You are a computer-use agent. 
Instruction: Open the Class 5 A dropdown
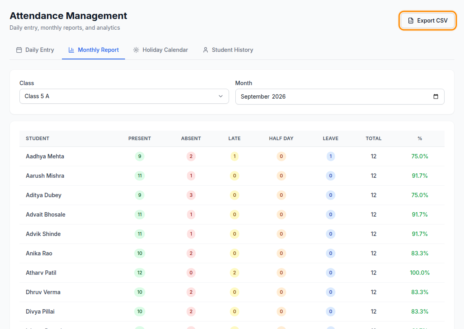(x=124, y=96)
